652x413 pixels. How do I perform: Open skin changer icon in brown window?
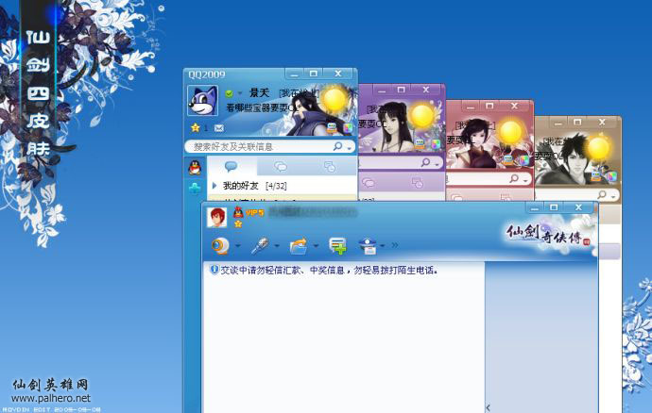click(611, 176)
